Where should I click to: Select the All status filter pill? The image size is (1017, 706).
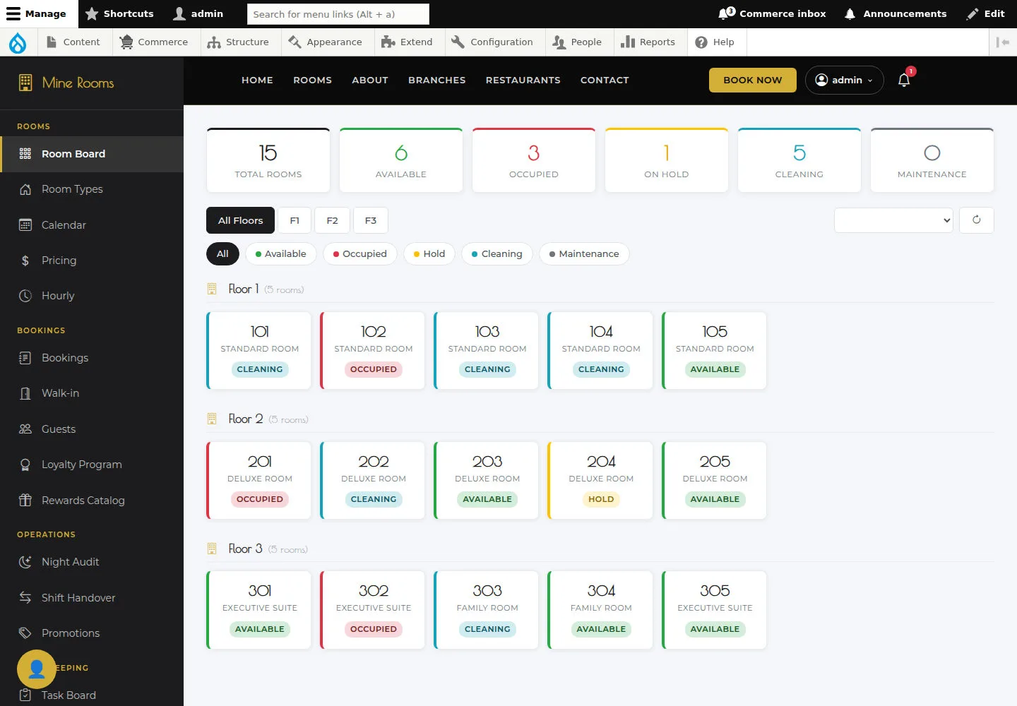[x=222, y=254]
